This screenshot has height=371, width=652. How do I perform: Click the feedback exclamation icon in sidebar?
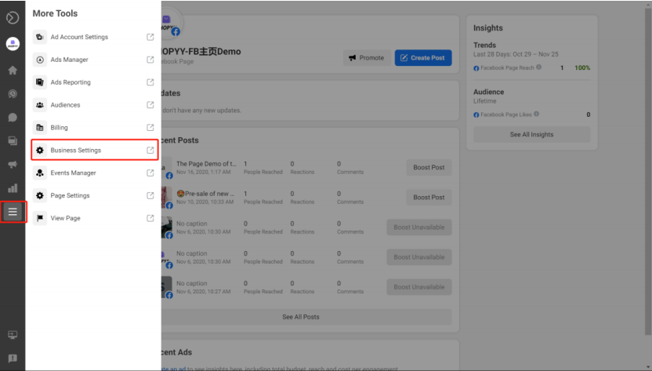click(13, 358)
